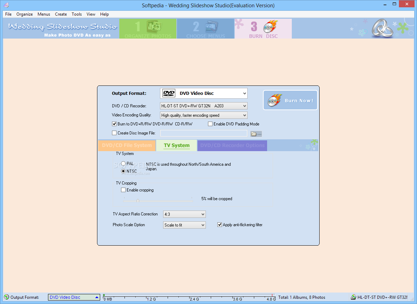
Task: Uncheck Apply anti-flickering filter
Action: click(x=220, y=225)
